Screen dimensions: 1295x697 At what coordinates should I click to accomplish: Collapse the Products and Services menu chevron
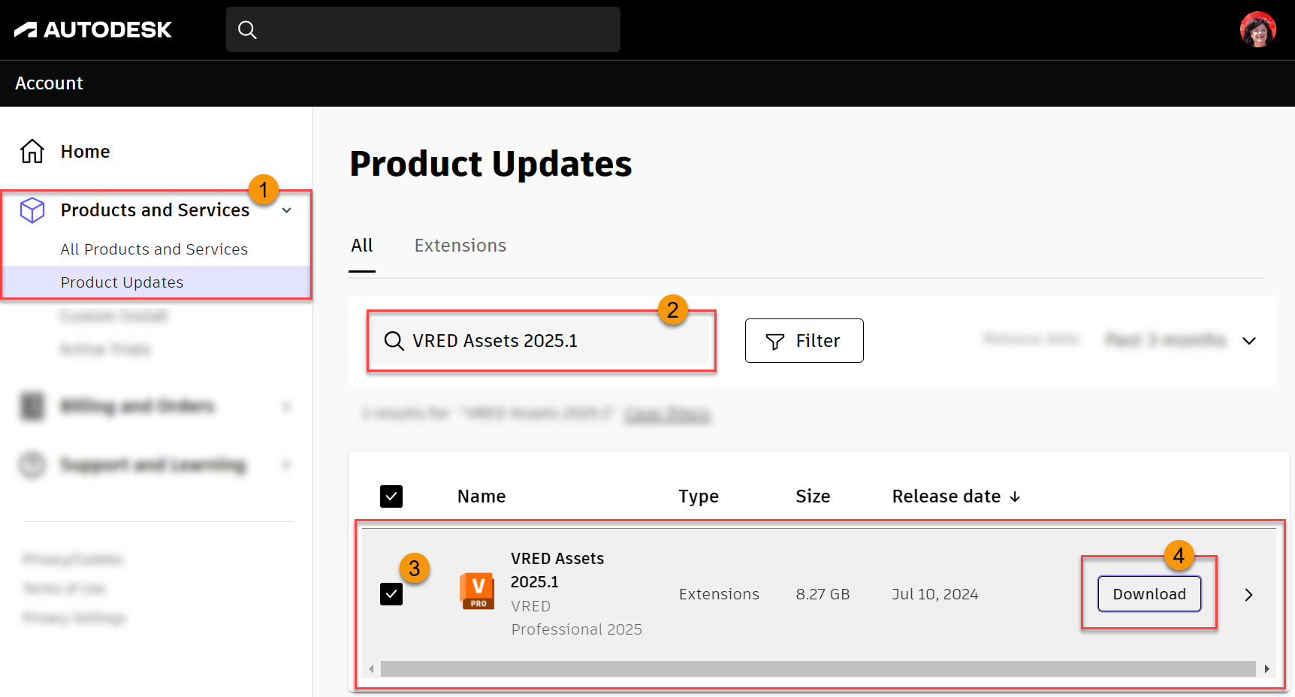click(286, 210)
